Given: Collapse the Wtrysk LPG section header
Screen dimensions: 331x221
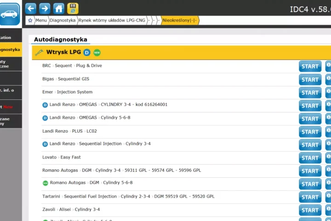Looking at the screenshot, I should 181,52.
